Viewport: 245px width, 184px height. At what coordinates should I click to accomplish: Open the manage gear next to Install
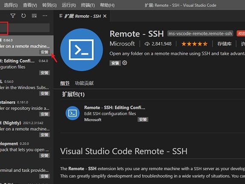point(125,63)
